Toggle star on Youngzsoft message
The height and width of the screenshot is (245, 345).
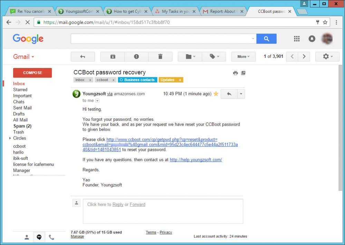click(x=216, y=94)
